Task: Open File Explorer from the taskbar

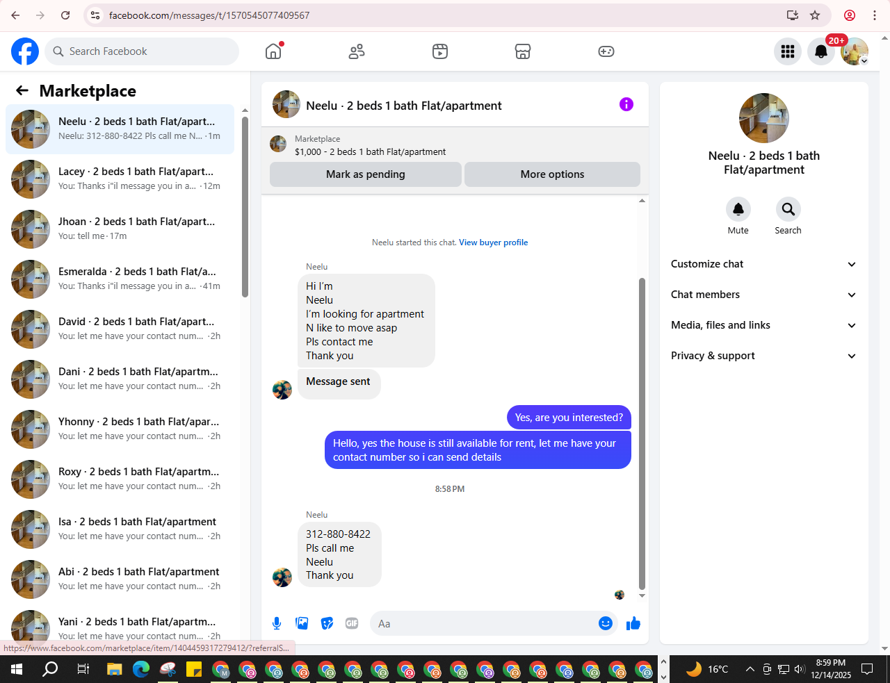Action: (114, 669)
